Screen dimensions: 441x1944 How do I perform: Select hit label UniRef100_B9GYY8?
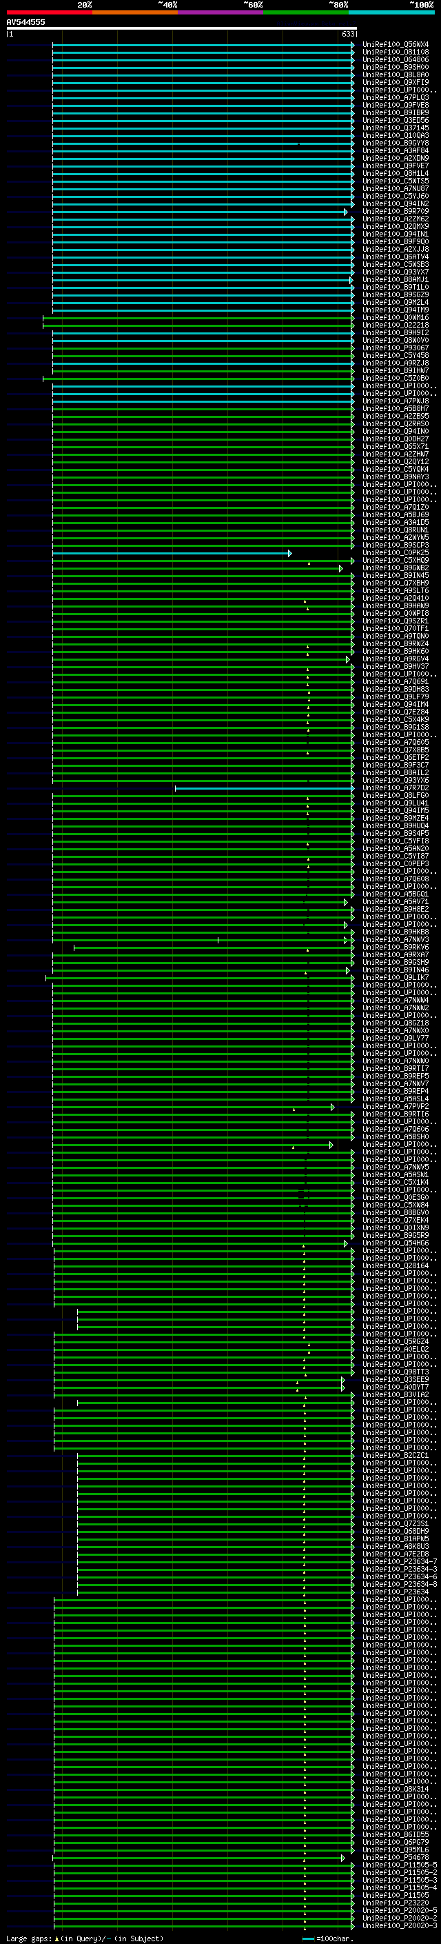[396, 143]
